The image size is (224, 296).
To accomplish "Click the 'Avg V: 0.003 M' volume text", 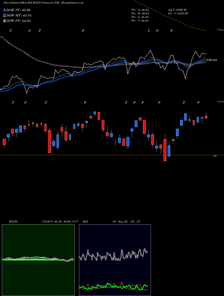I will 177,9.
